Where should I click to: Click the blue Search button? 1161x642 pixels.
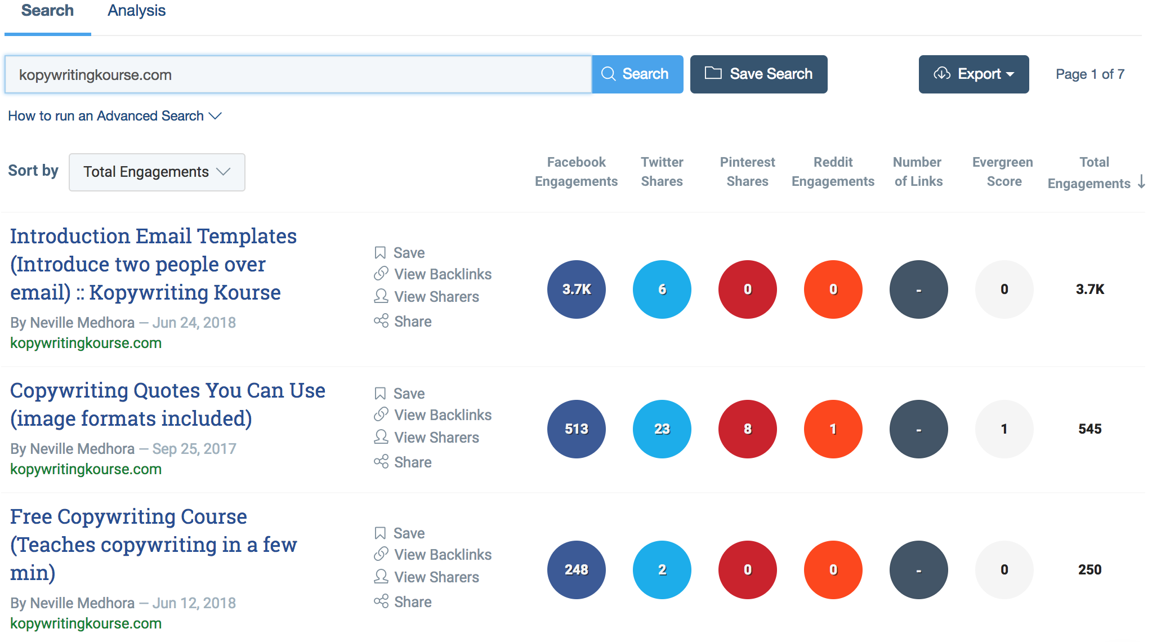[x=637, y=74]
